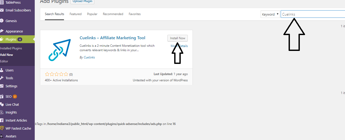Click the SEO notification badge 2
The image size is (345, 140).
click(15, 97)
